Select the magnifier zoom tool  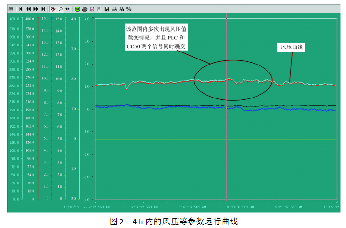click(x=60, y=9)
